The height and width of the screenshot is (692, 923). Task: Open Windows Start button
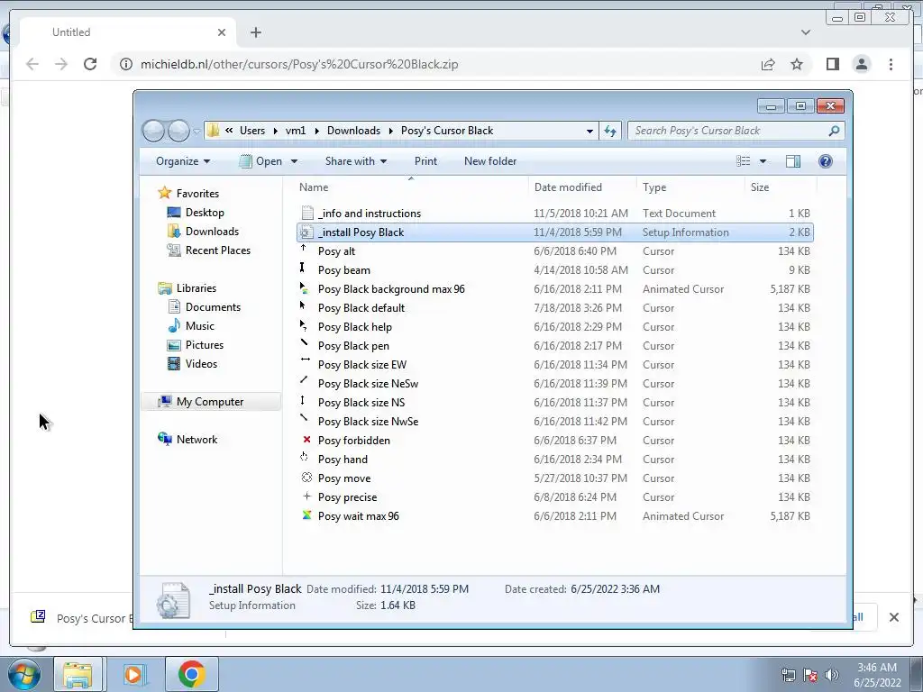(x=24, y=674)
